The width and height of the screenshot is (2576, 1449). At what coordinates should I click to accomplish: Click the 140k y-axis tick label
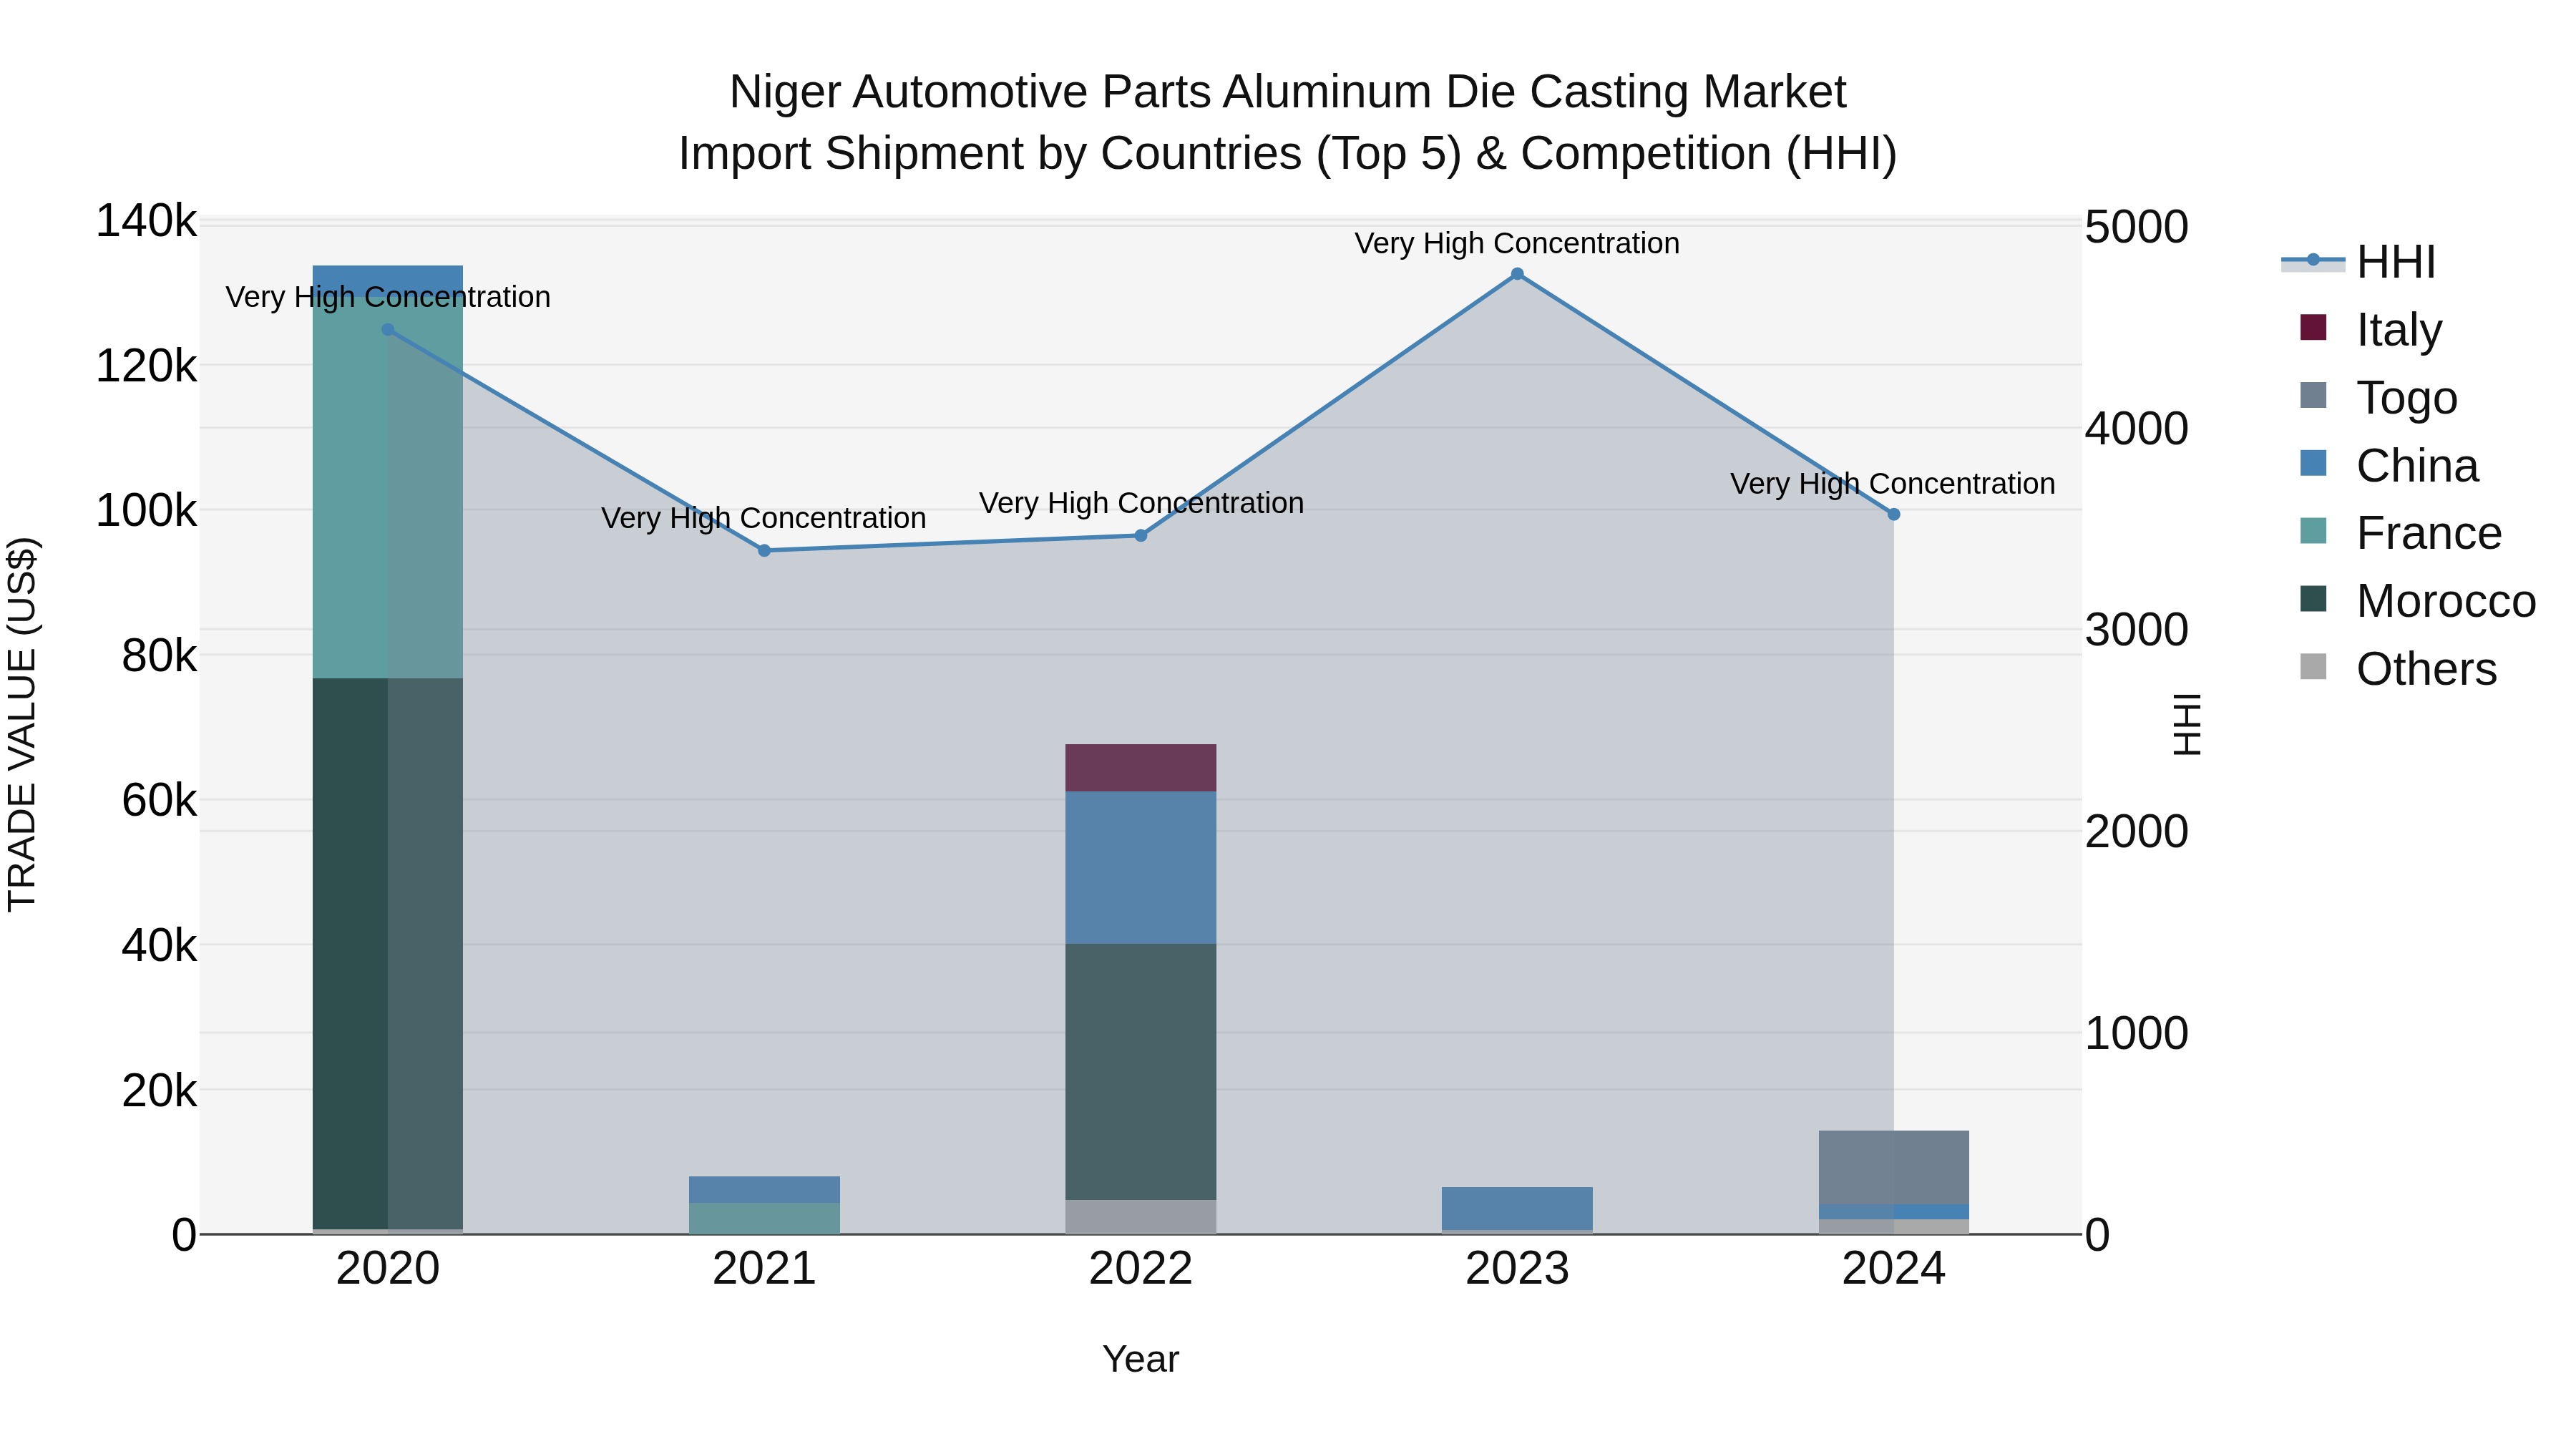146,221
